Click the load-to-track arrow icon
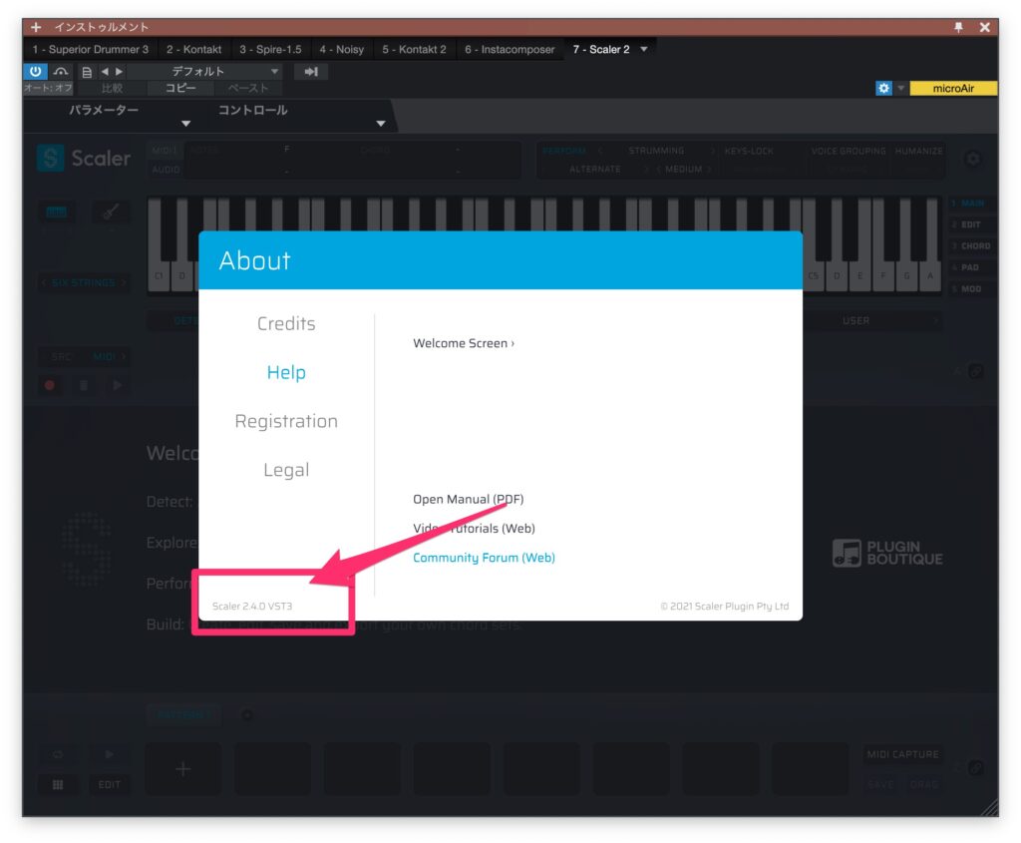 (x=310, y=72)
